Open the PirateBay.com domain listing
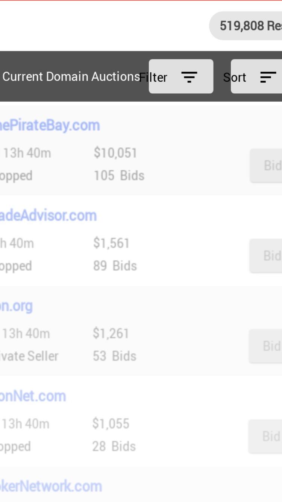 (x=50, y=125)
